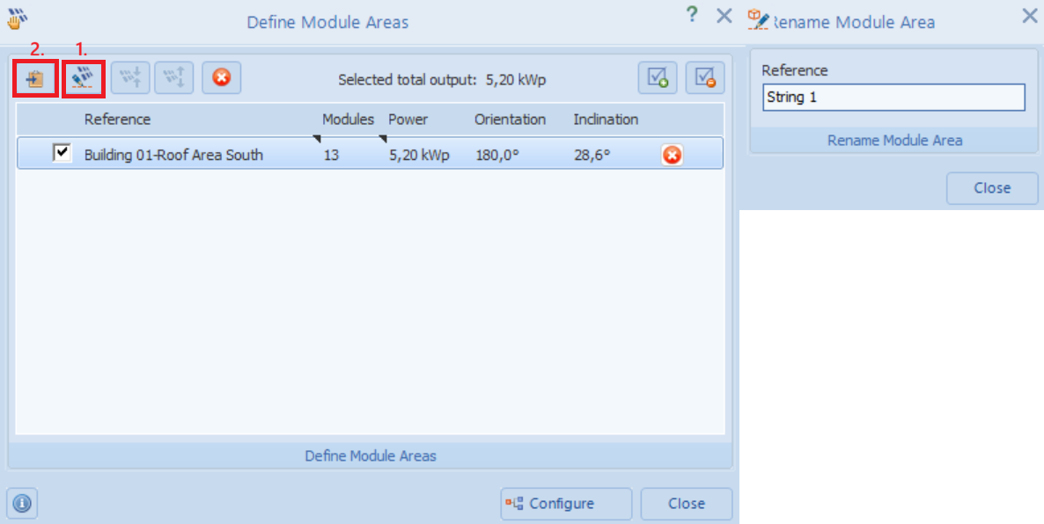Click Close in Rename Module Area panel
This screenshot has width=1044, height=524.
pos(992,187)
